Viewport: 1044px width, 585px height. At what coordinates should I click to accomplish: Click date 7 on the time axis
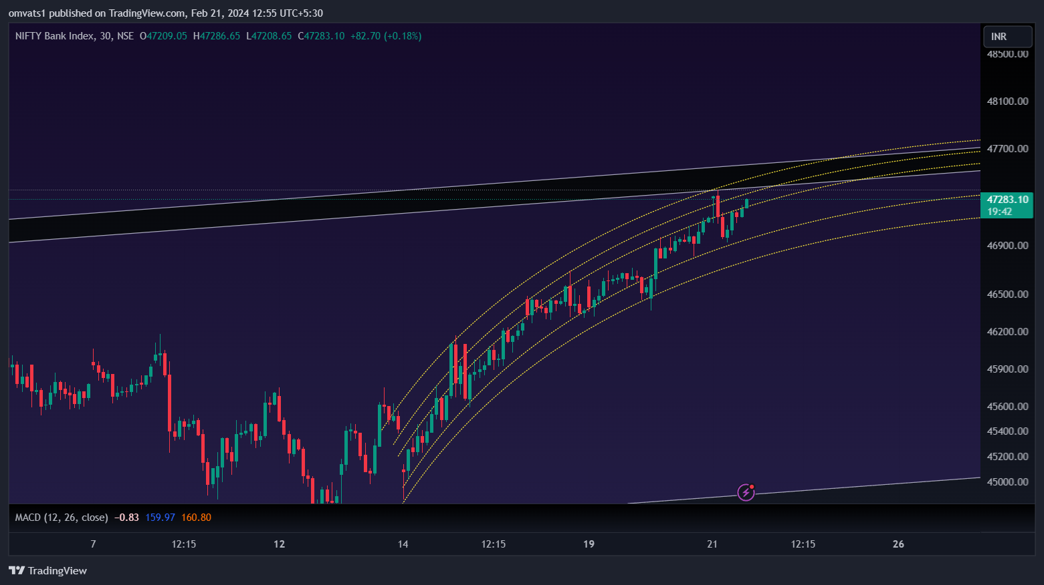coord(93,544)
